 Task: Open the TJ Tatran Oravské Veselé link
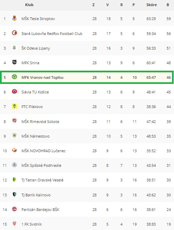[x=42, y=180]
